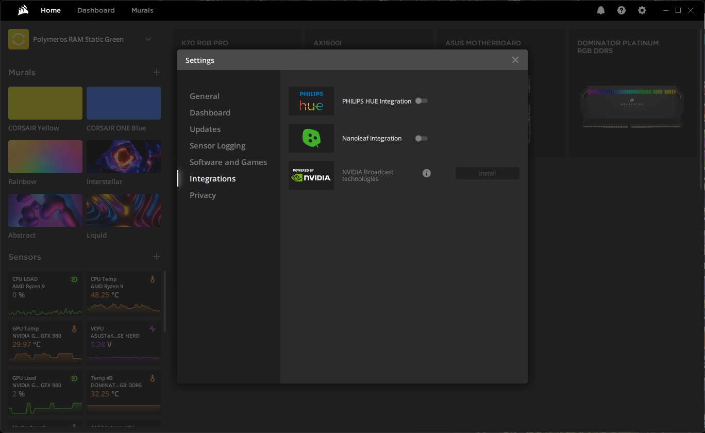Switch to the Dashboard tab

coord(96,10)
